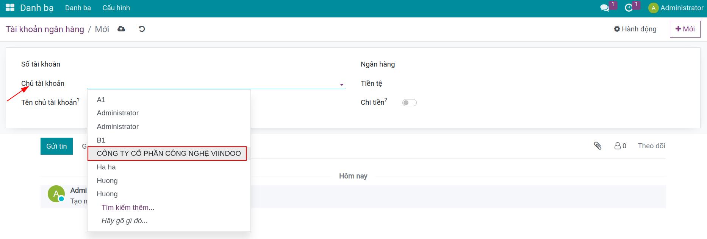
Task: Open the Danh bạ menu item
Action: tap(78, 8)
